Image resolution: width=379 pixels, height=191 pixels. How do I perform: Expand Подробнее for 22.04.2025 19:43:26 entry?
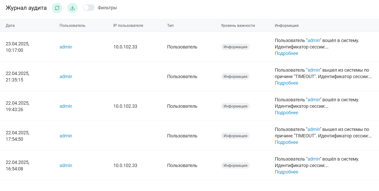pos(286,113)
